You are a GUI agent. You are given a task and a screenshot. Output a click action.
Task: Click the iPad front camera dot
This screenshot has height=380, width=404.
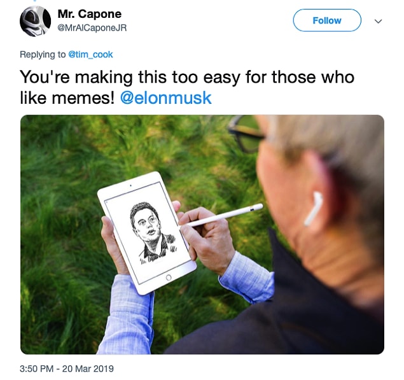click(130, 185)
